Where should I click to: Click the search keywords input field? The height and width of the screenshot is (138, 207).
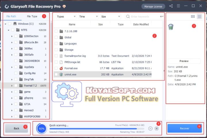click(145, 17)
